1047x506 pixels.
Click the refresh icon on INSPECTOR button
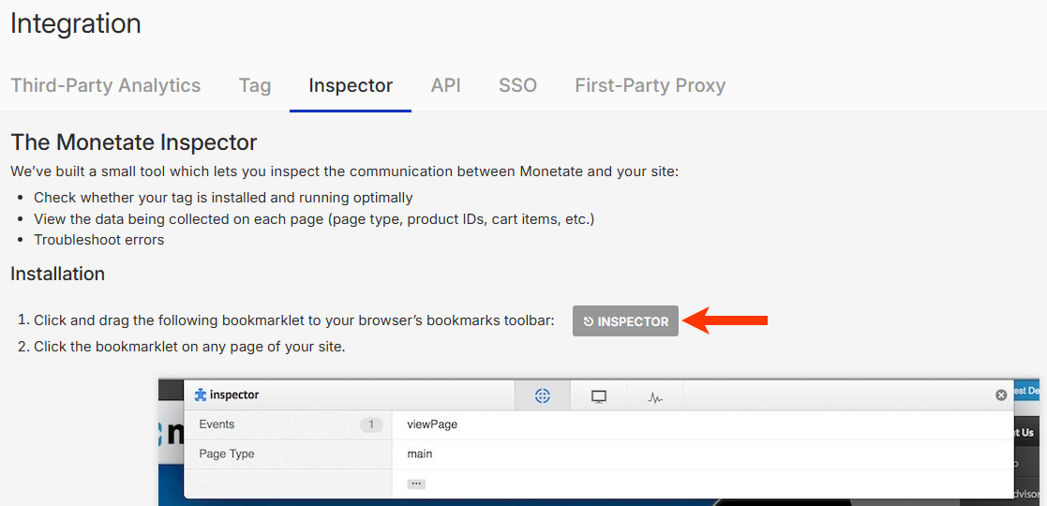[x=588, y=321]
